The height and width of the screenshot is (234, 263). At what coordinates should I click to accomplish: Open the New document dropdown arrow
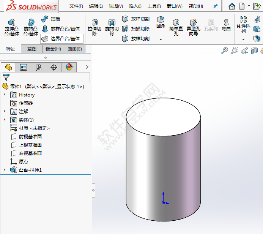point(249,6)
